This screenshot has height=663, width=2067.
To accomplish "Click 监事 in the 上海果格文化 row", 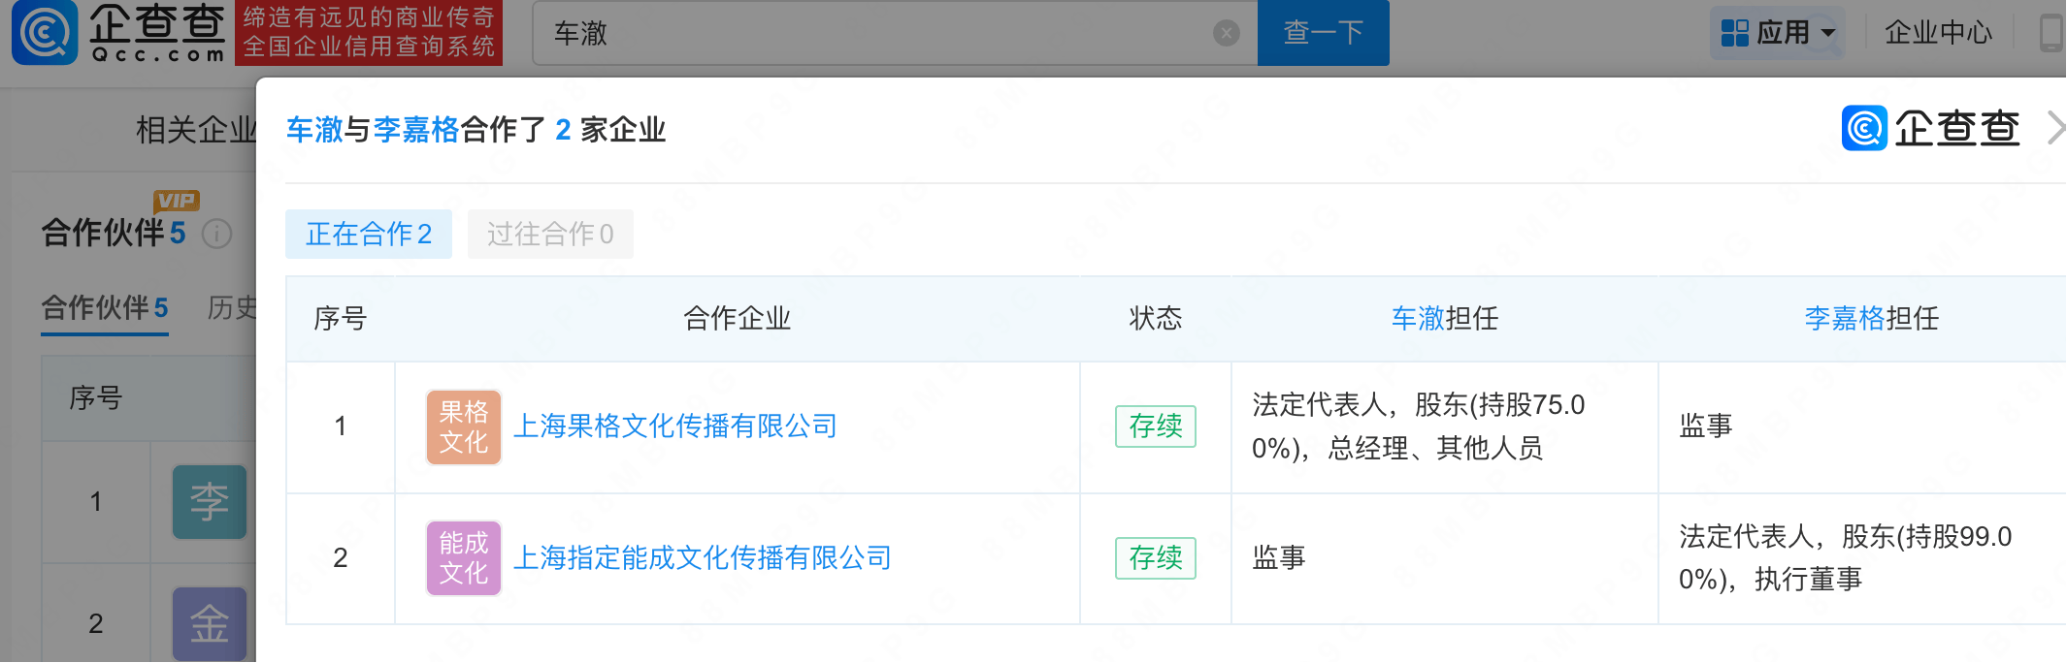I will coord(1706,426).
